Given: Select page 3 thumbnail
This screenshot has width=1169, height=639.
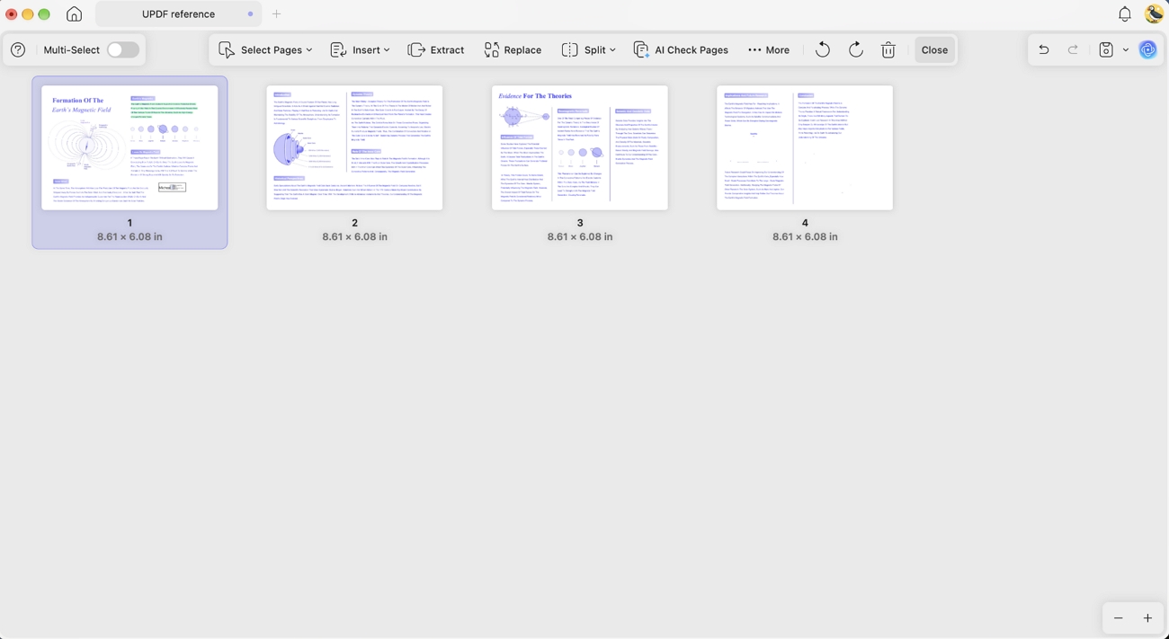Looking at the screenshot, I should (x=580, y=148).
